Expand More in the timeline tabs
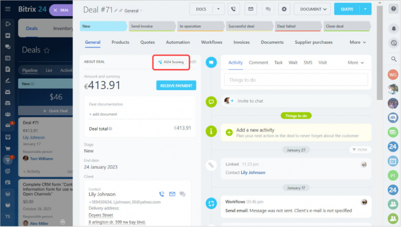This screenshot has width=401, height=227. point(356,63)
